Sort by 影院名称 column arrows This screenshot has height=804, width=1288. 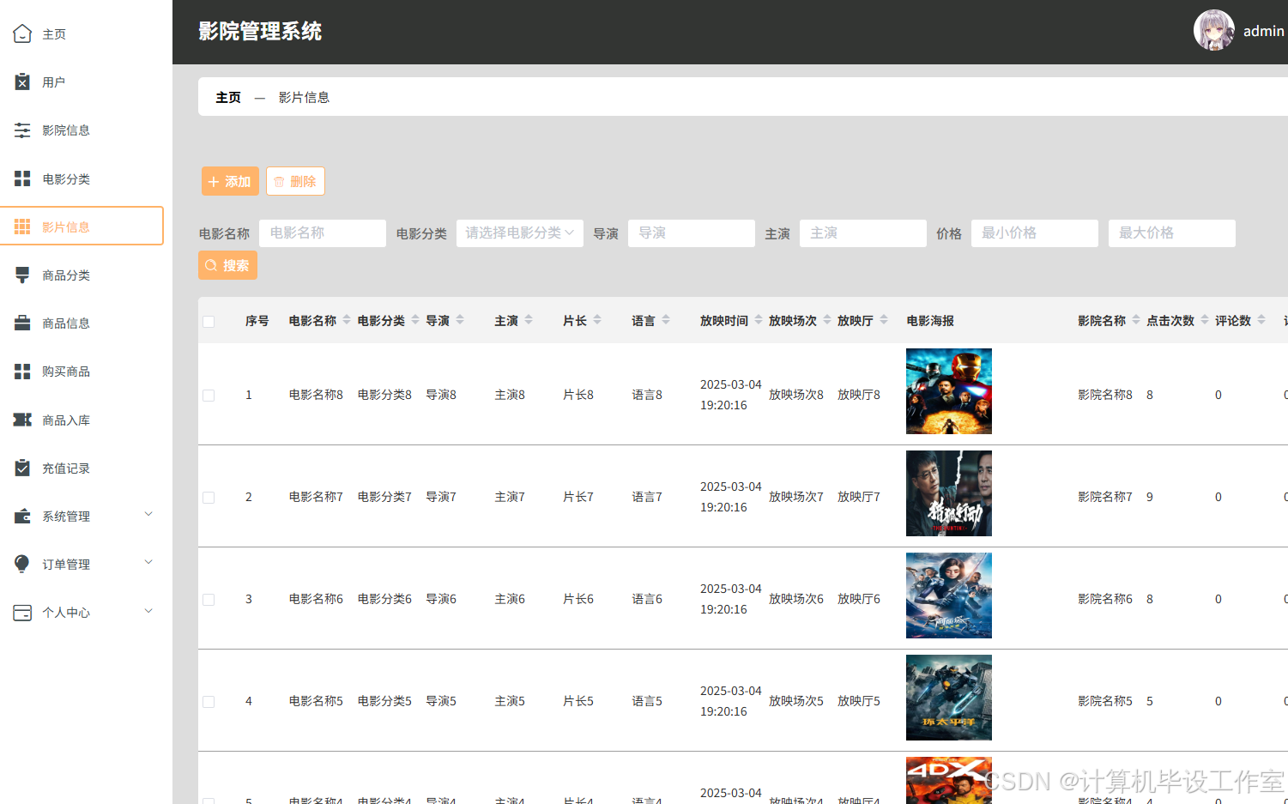point(1136,320)
